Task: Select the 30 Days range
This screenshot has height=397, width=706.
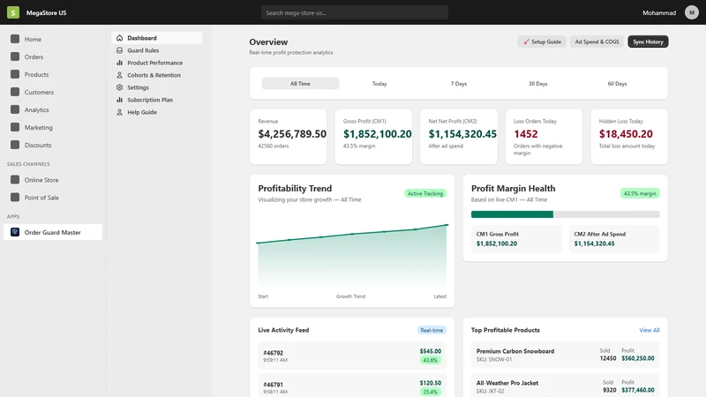Action: point(538,84)
